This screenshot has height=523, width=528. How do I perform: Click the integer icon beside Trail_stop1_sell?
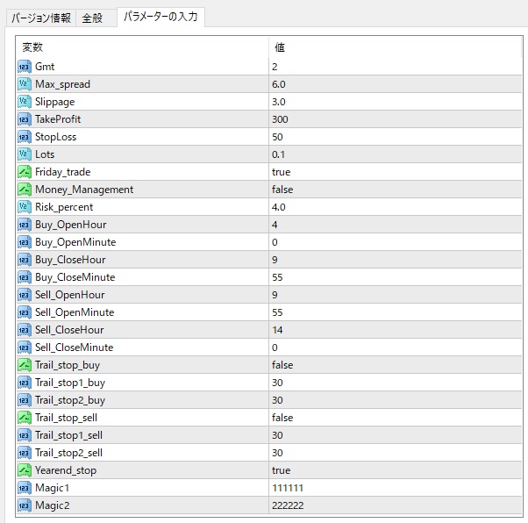25,435
